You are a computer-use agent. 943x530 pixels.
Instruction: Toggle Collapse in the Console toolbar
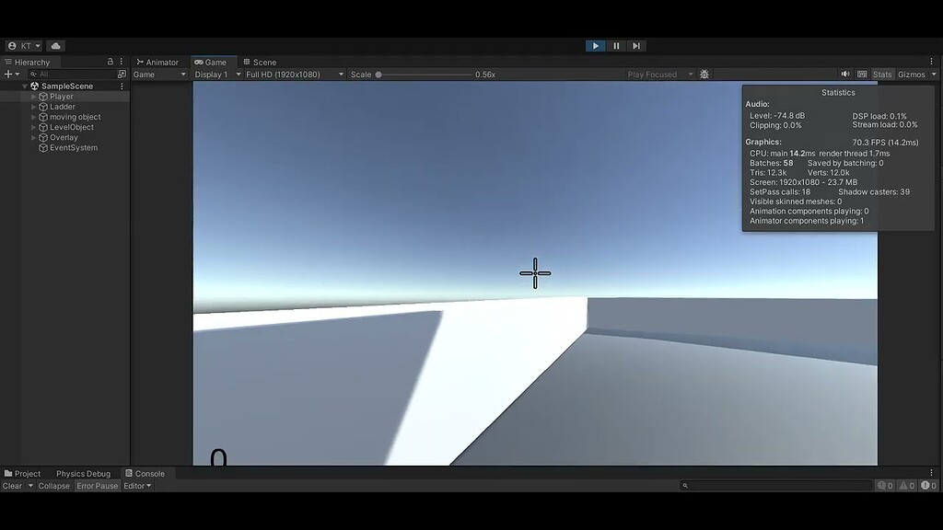pos(53,486)
